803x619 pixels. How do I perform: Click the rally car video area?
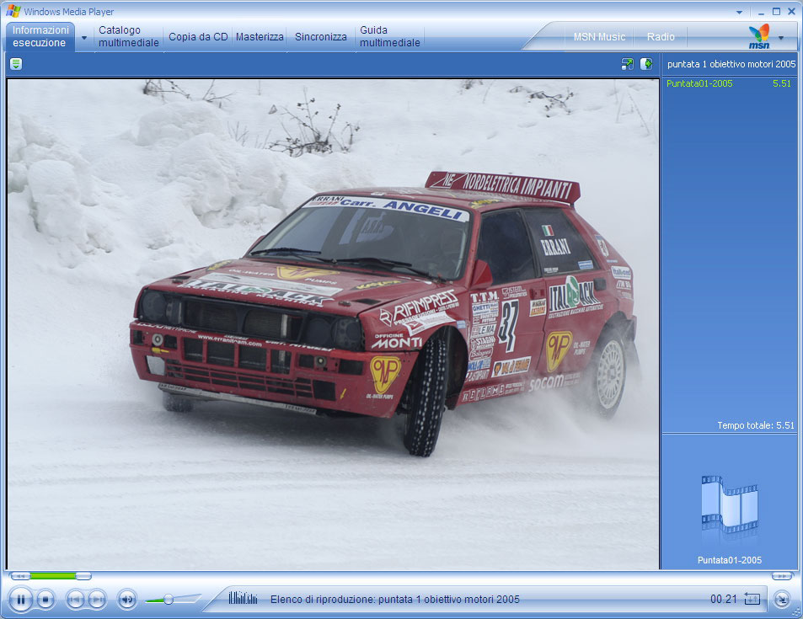pyautogui.click(x=333, y=323)
